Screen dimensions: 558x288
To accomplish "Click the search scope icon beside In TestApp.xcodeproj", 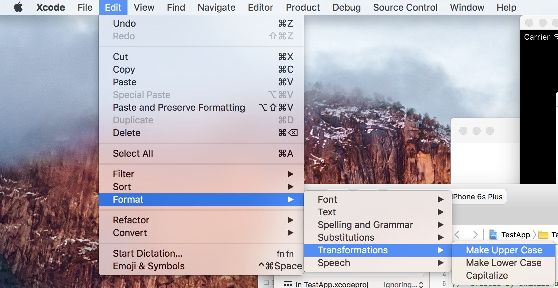I will click(x=288, y=284).
